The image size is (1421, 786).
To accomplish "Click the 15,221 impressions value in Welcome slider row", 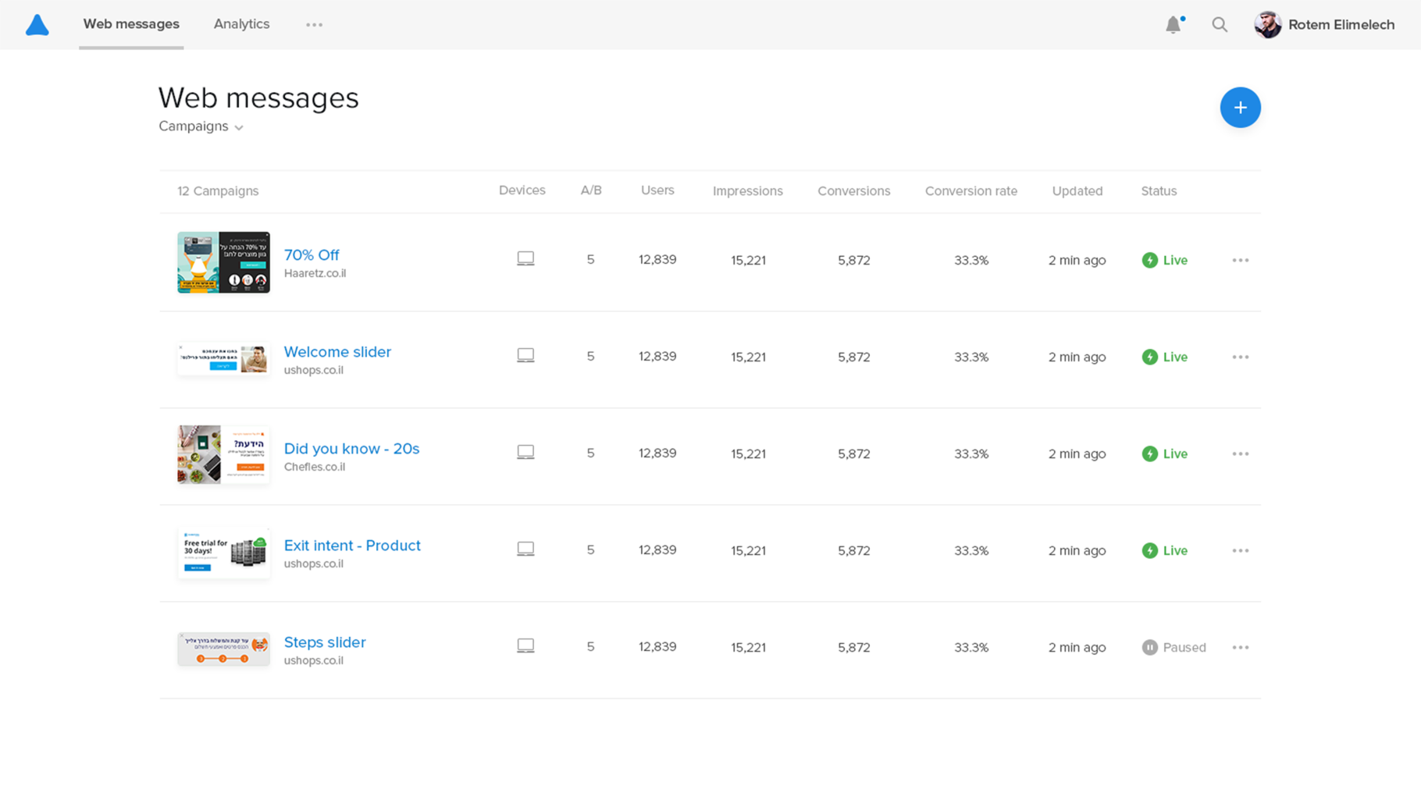I will (x=748, y=357).
